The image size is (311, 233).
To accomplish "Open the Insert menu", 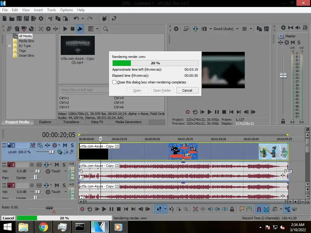I will [x=38, y=10].
